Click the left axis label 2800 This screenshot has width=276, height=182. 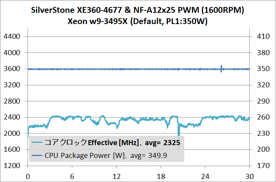pyautogui.click(x=12, y=101)
